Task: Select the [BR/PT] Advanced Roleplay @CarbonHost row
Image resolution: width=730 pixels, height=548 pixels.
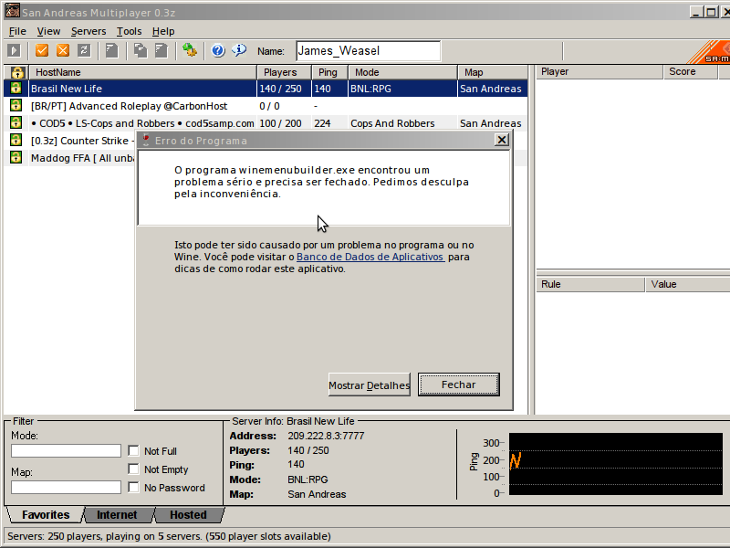Action: 266,106
